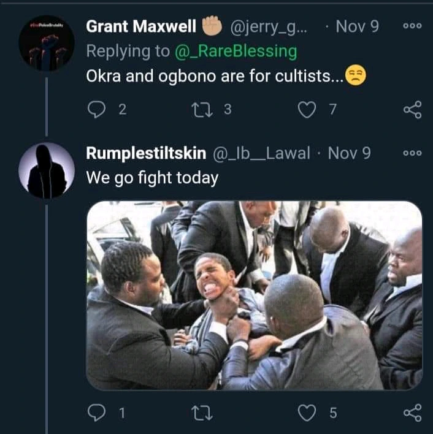Share Rumplestiltskin's tweet
Screen dimensions: 433x434
[412, 413]
